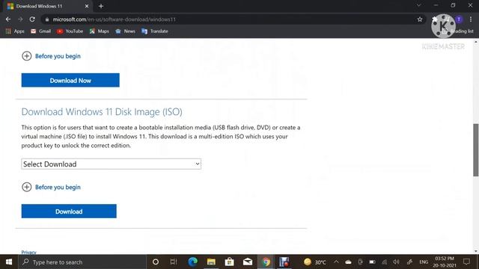
Task: Open battery status tray icon
Action: [x=372, y=262]
